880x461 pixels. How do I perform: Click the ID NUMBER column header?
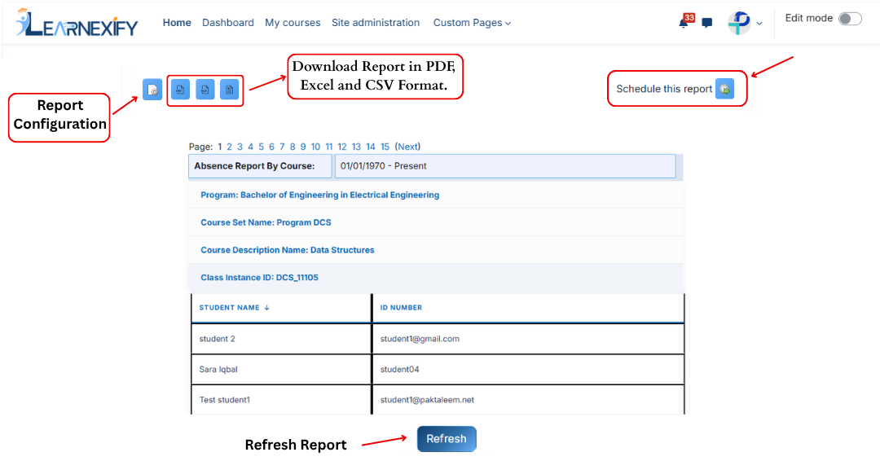[401, 307]
